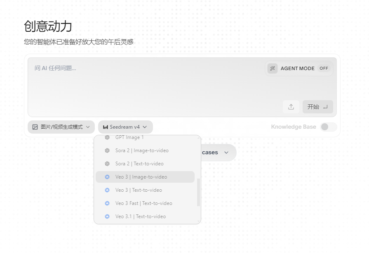This screenshot has width=369, height=254.
Task: Expand the cases dropdown chevron
Action: pos(226,153)
